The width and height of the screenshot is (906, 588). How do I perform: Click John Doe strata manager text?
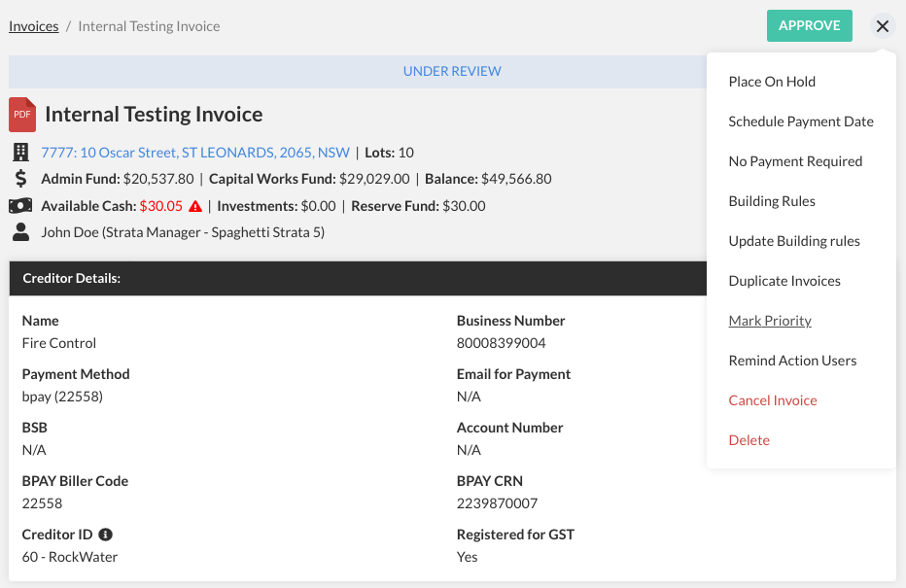tap(183, 232)
